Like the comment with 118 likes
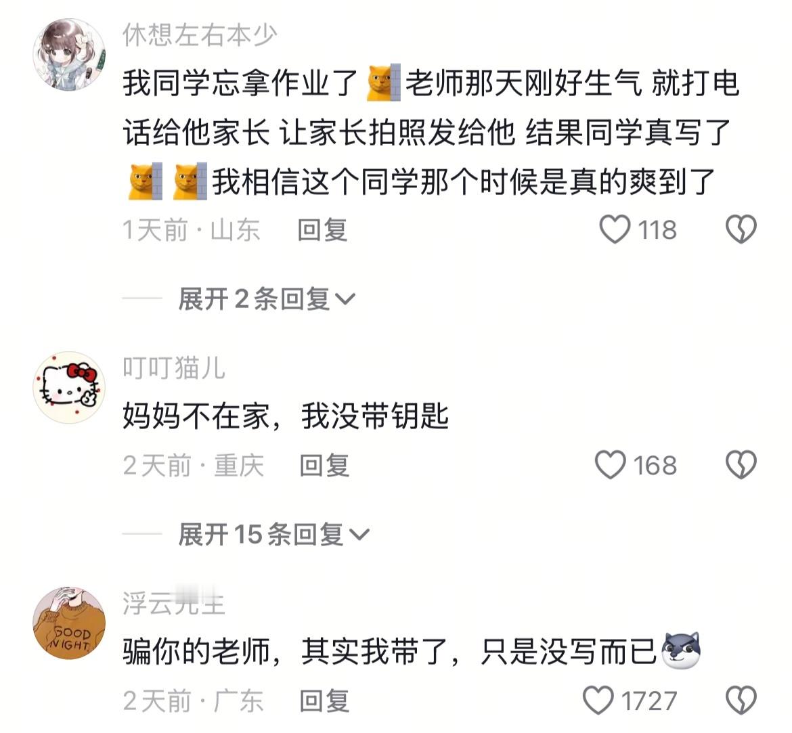792x733 pixels. coord(615,229)
